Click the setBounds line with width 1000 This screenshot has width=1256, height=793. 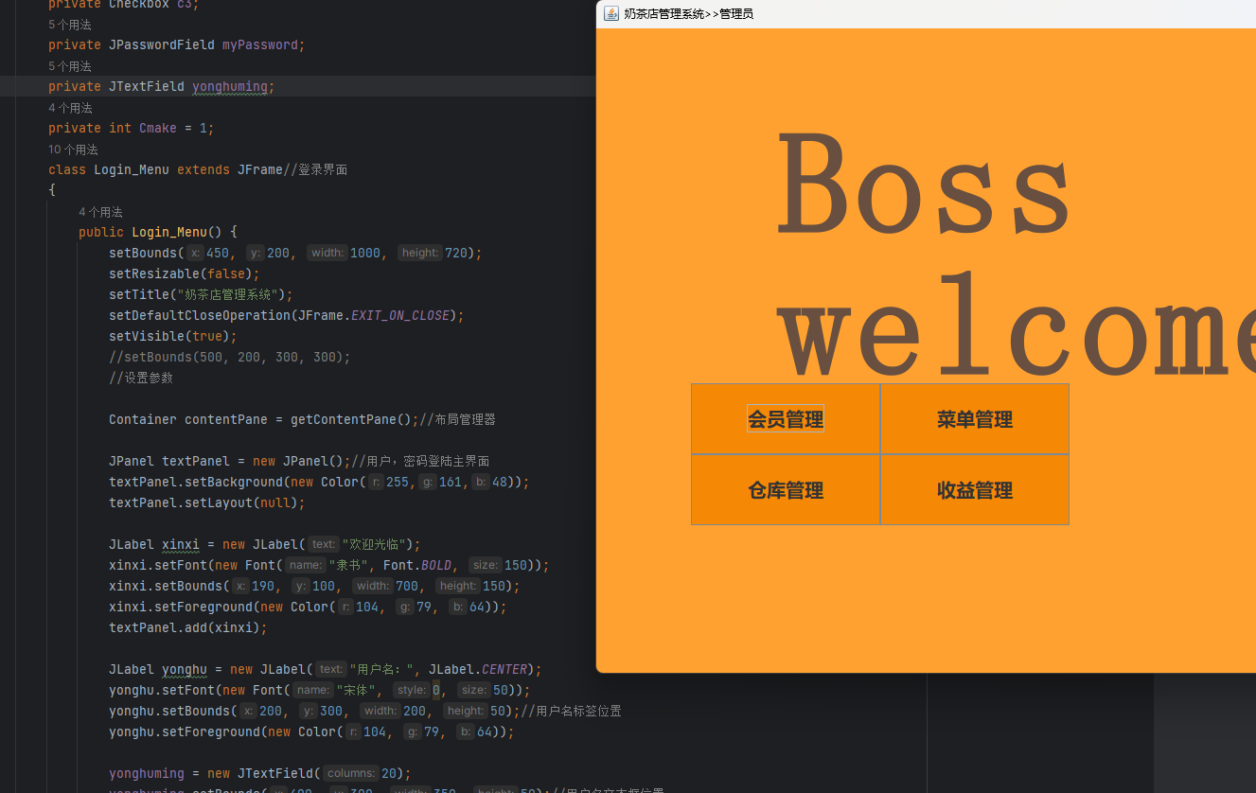[x=295, y=253]
